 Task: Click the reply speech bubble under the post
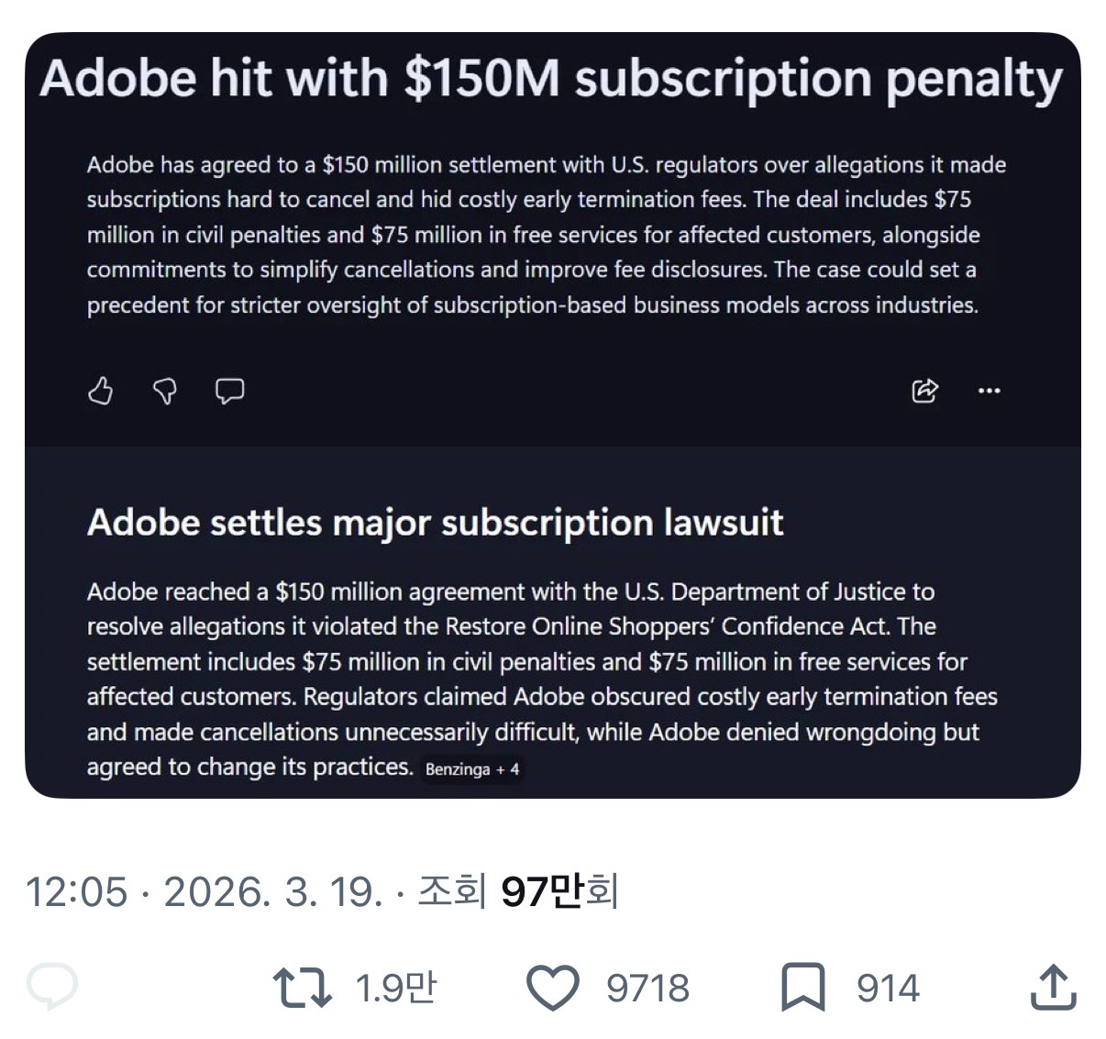(53, 988)
